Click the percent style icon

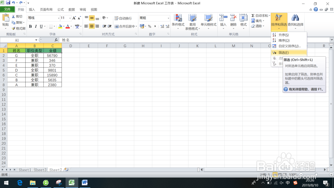pos(150,26)
